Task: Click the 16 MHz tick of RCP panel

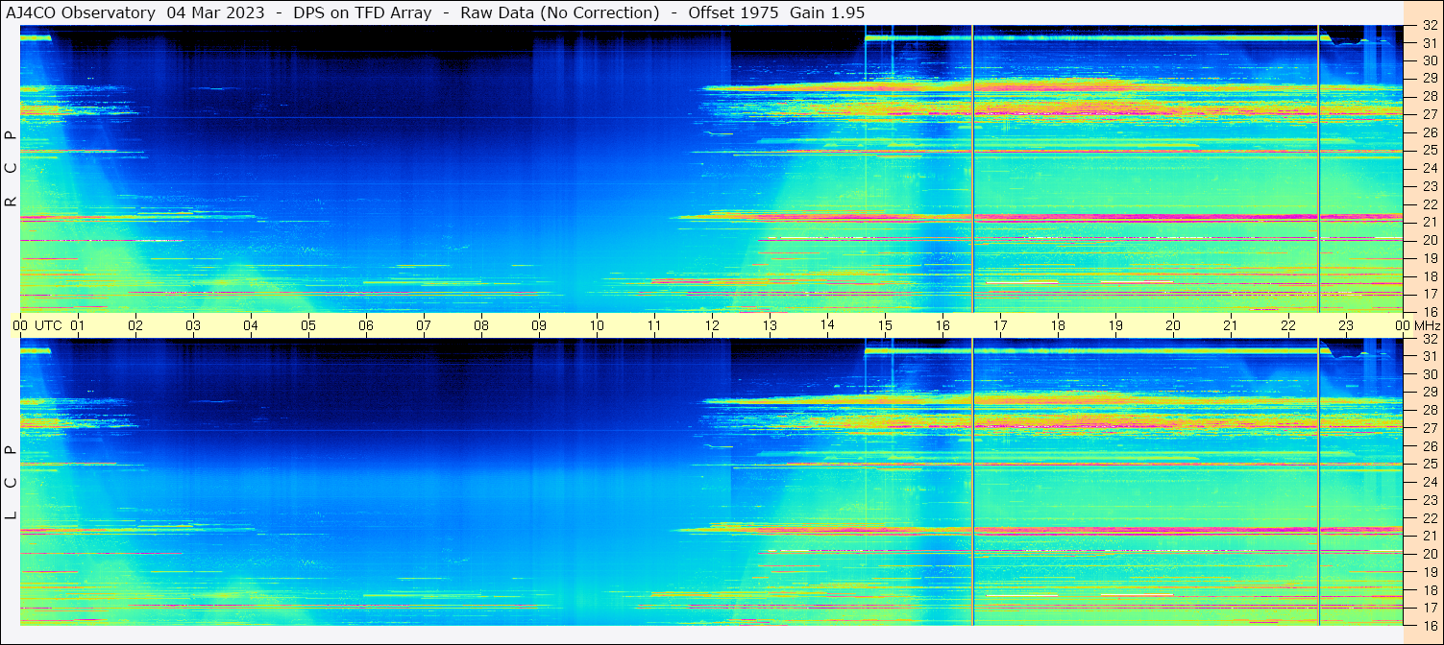Action: tap(1430, 311)
